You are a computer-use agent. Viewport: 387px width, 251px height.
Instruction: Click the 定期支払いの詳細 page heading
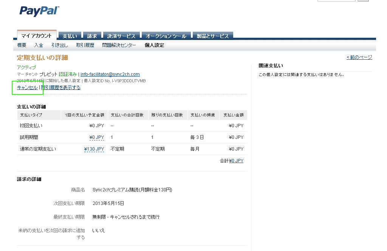(x=42, y=58)
